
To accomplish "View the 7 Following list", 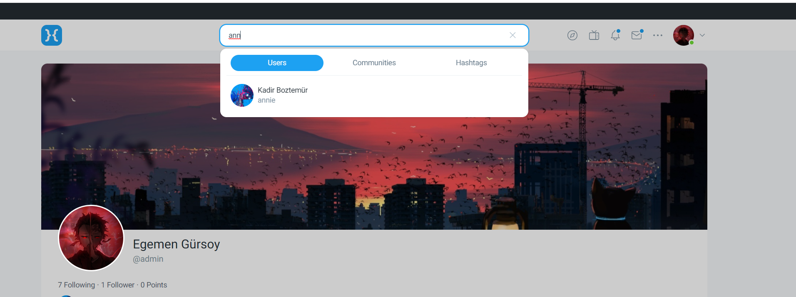I will (x=76, y=285).
